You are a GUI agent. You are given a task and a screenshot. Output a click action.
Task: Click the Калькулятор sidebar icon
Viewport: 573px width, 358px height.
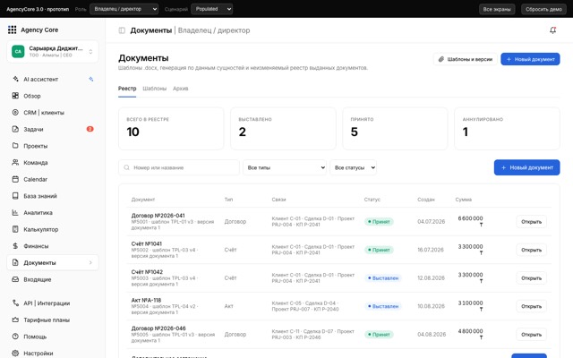coord(15,229)
